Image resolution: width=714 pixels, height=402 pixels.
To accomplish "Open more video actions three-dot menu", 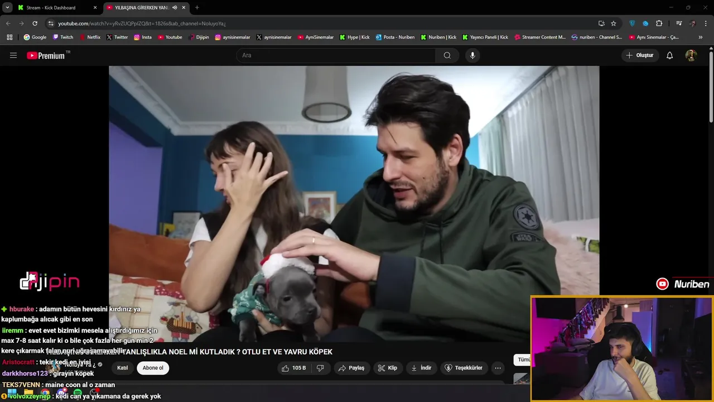I will pyautogui.click(x=498, y=368).
